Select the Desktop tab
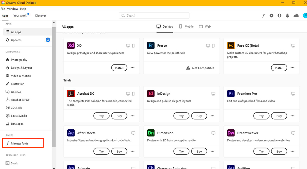The height and width of the screenshot is (169, 307). coord(165,26)
